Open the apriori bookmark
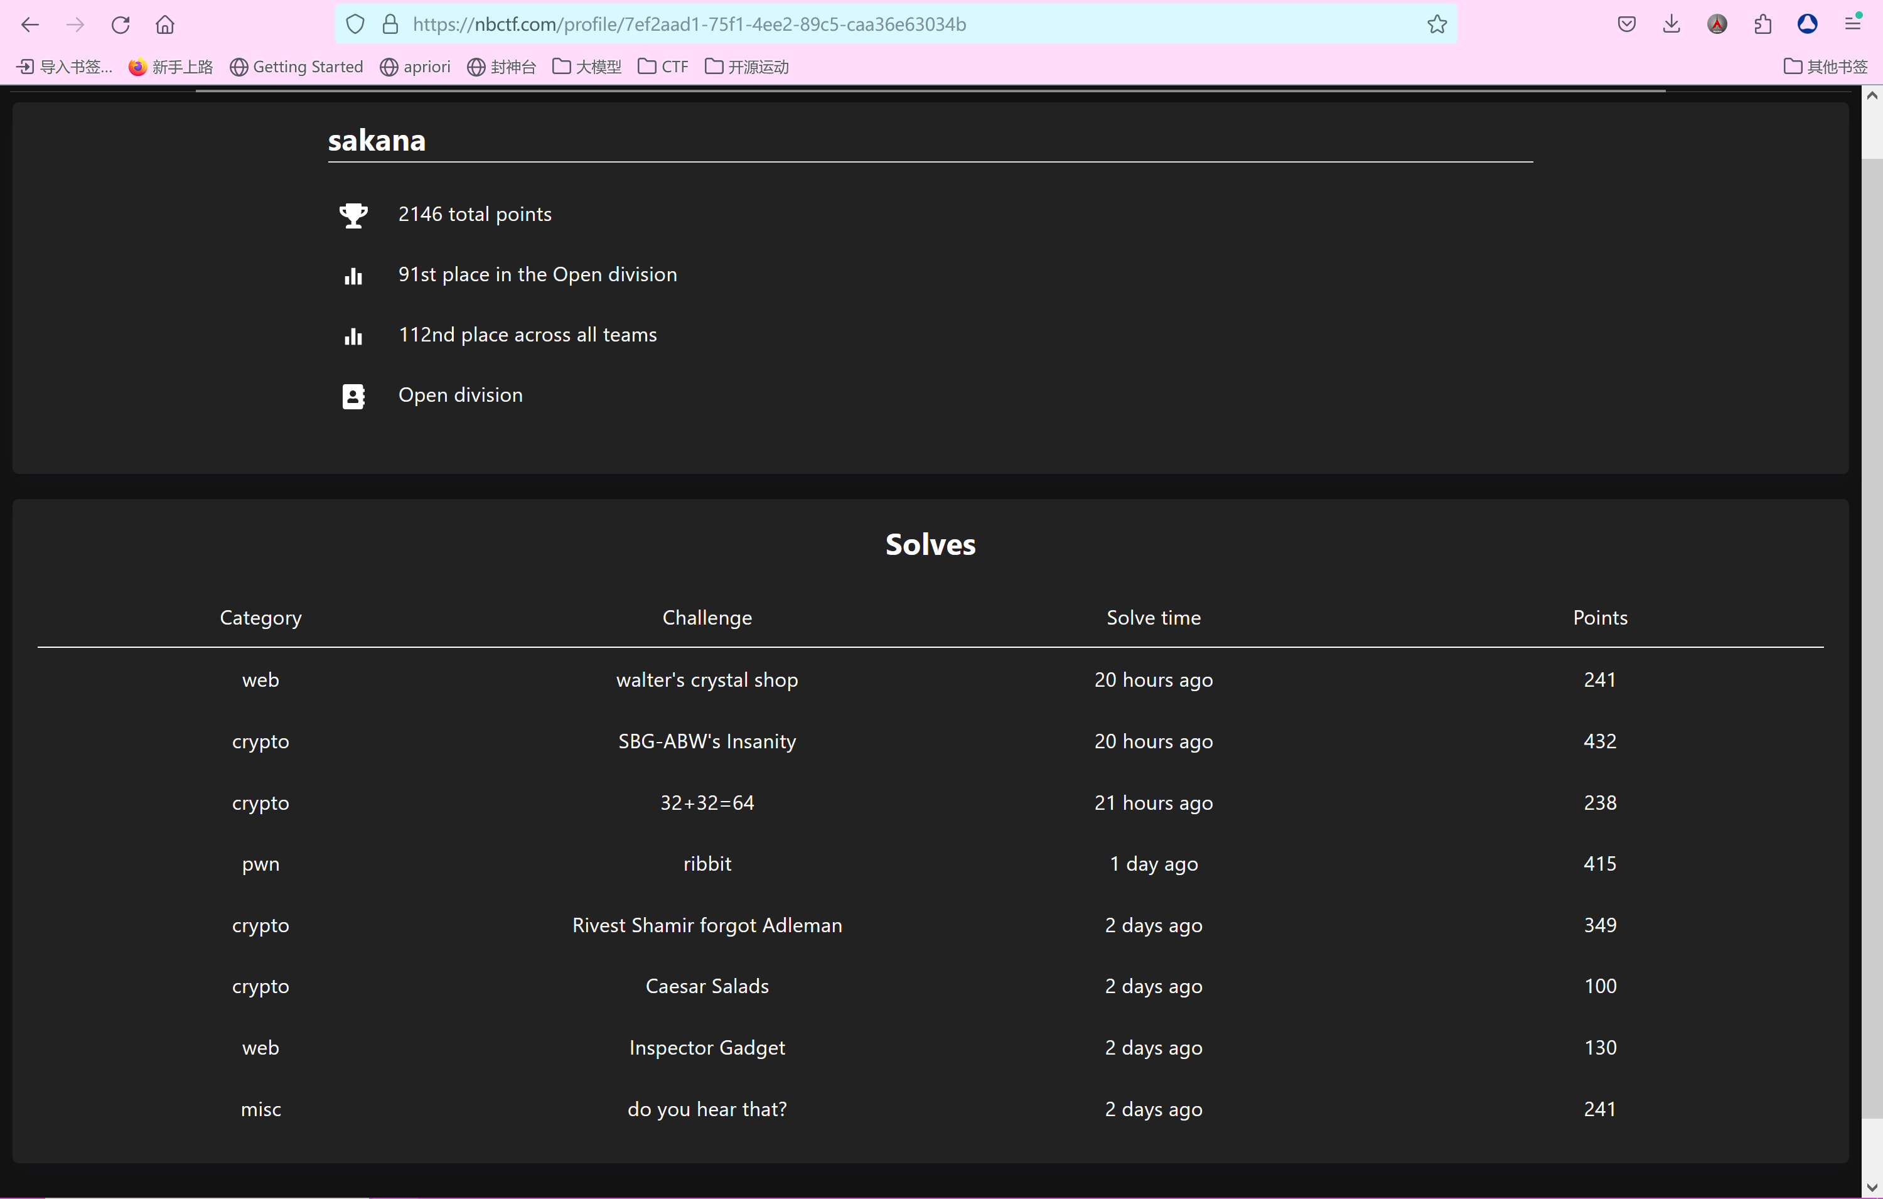1883x1199 pixels. [416, 67]
